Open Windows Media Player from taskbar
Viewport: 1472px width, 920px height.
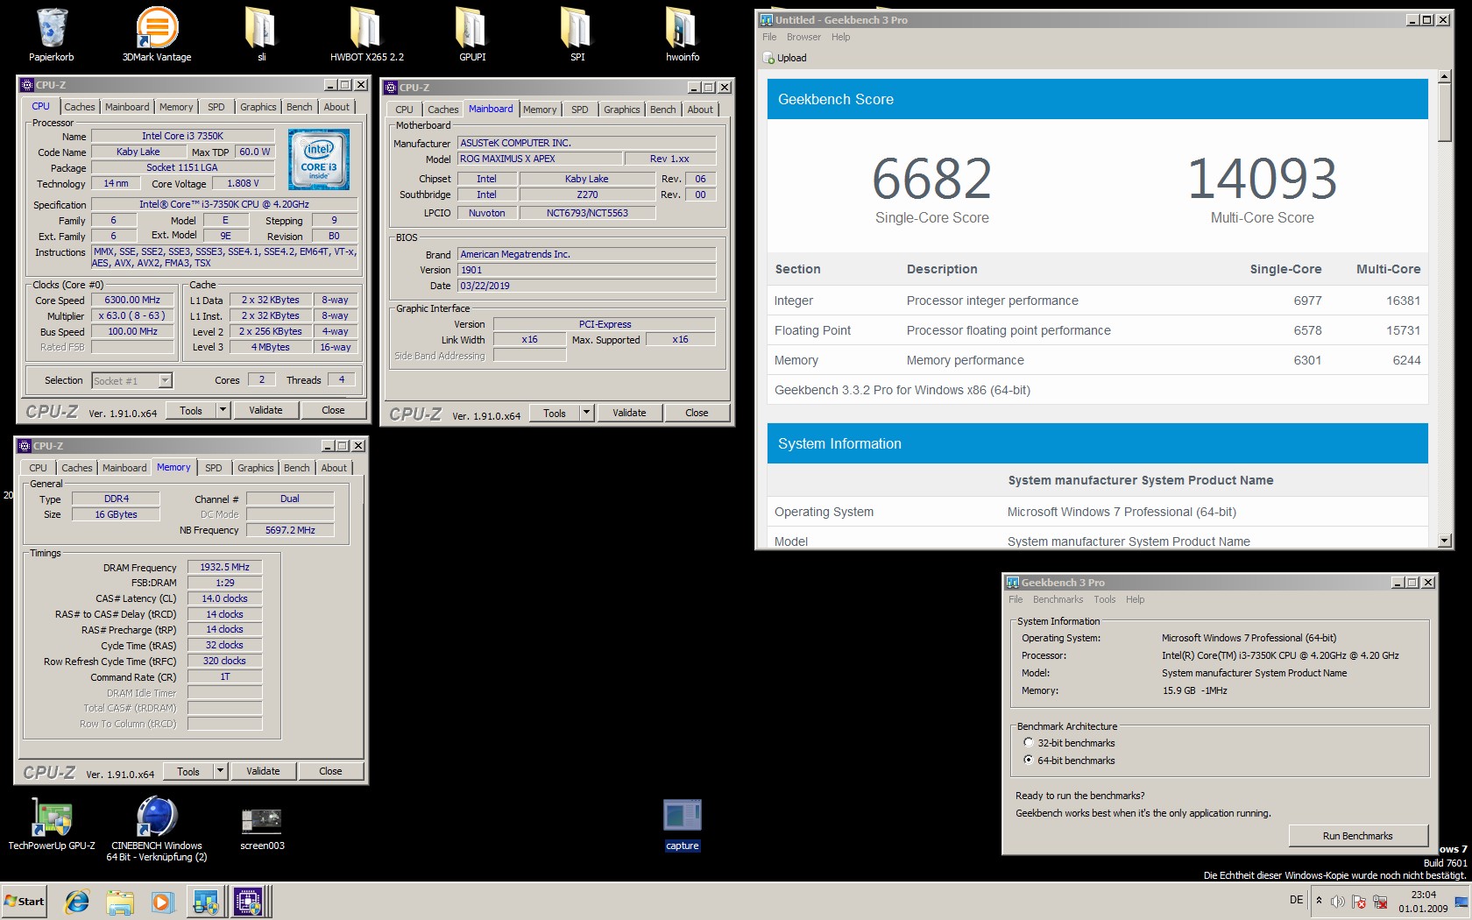pos(162,901)
